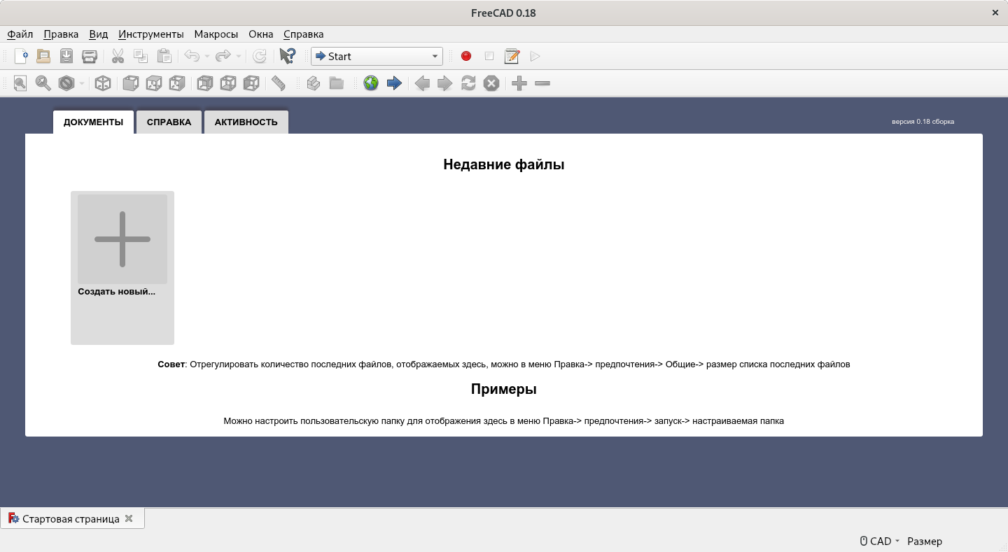Click Fit all content view icon
1008x552 pixels.
point(20,83)
